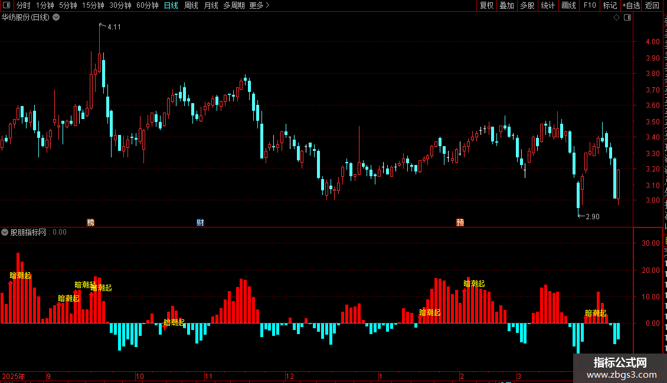Select the 5分钟 period
The image size is (667, 383).
pyautogui.click(x=68, y=5)
